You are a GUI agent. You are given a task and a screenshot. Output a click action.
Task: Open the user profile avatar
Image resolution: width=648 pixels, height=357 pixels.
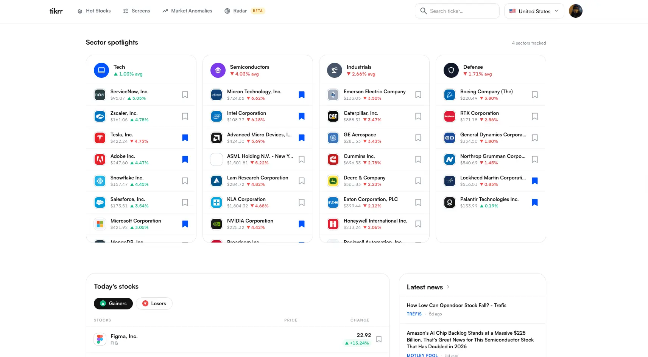(576, 11)
